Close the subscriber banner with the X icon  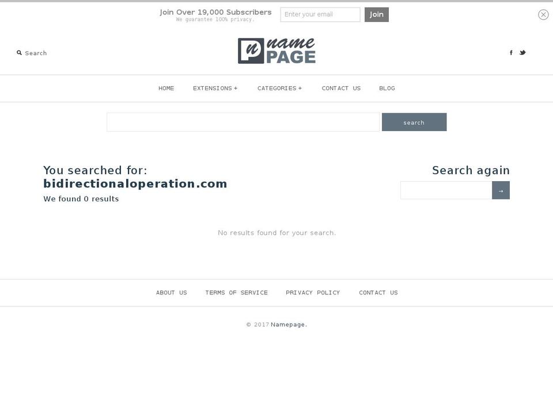click(543, 14)
